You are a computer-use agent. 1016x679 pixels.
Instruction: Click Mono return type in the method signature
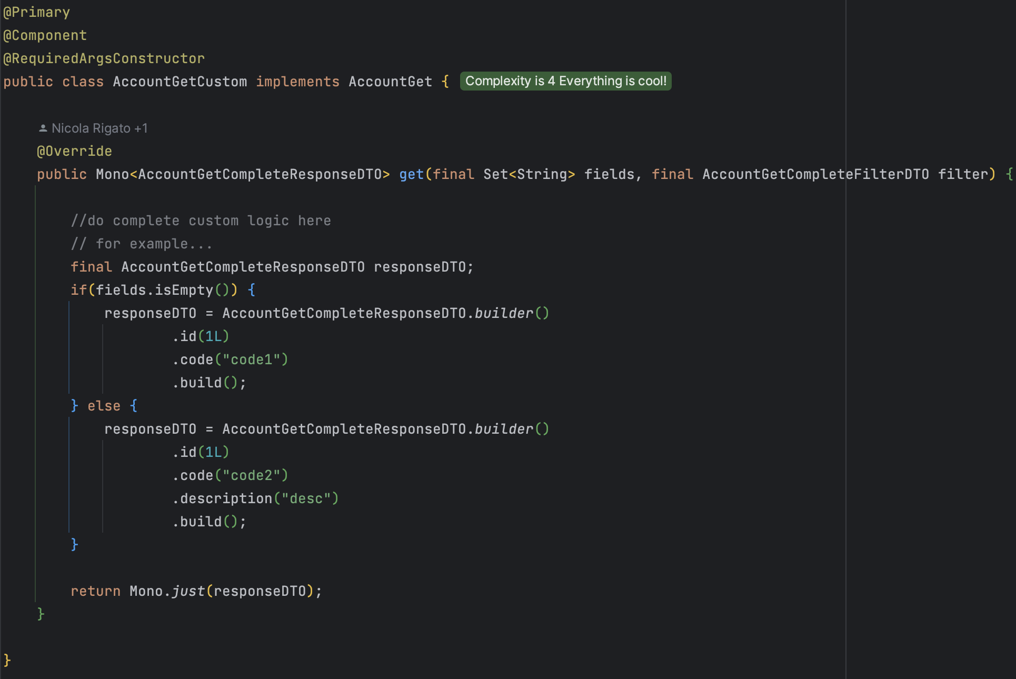(x=112, y=174)
